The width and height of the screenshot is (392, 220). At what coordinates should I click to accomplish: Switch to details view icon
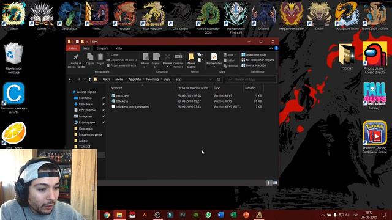(x=269, y=183)
